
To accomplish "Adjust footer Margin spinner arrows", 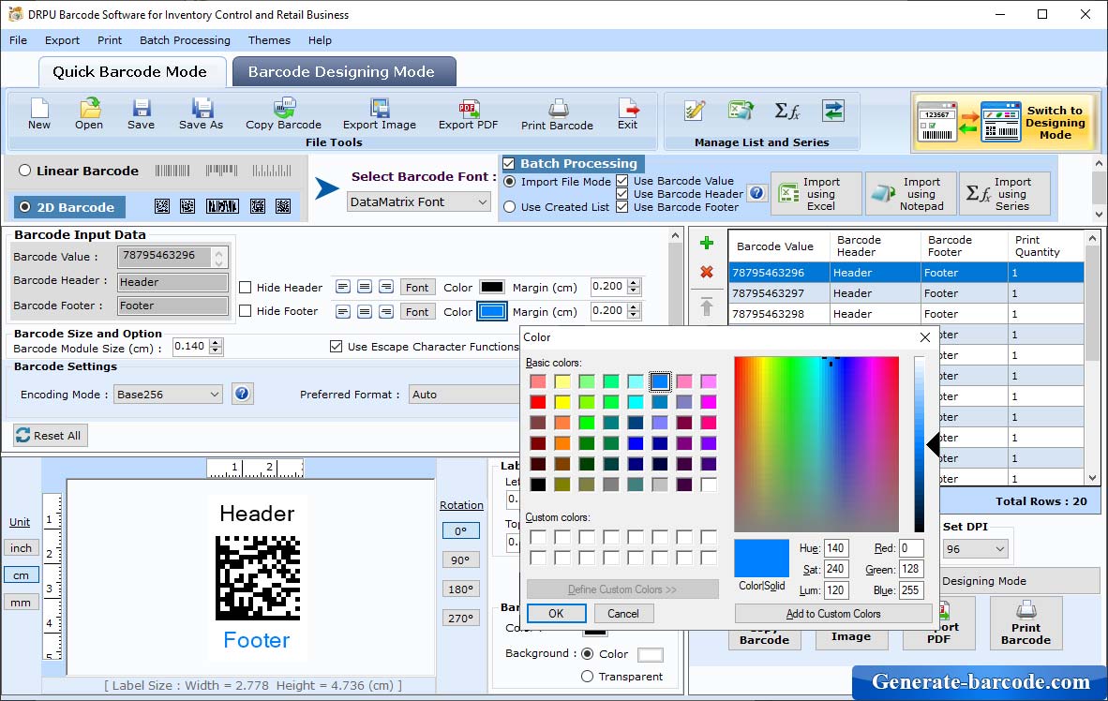I will (x=634, y=310).
